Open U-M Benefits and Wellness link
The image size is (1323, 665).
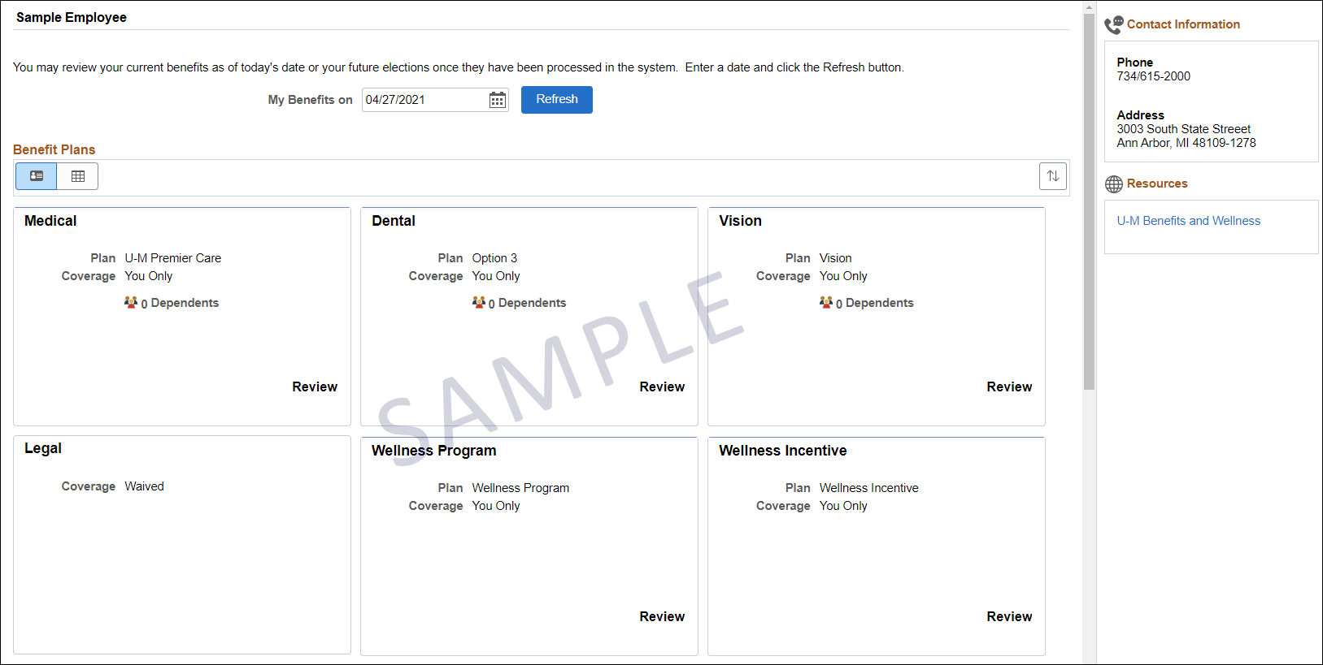tap(1188, 221)
